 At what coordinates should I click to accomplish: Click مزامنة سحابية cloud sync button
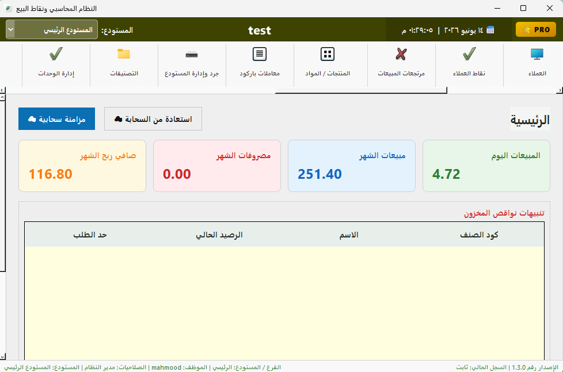point(57,119)
